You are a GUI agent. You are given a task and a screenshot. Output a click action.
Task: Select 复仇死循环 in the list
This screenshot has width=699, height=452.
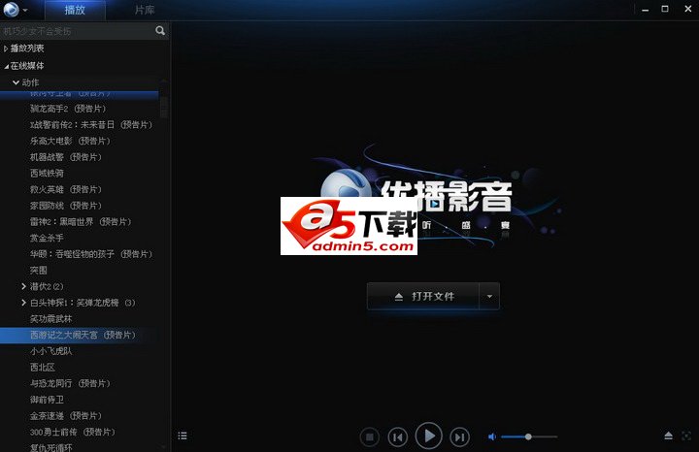coord(50,447)
